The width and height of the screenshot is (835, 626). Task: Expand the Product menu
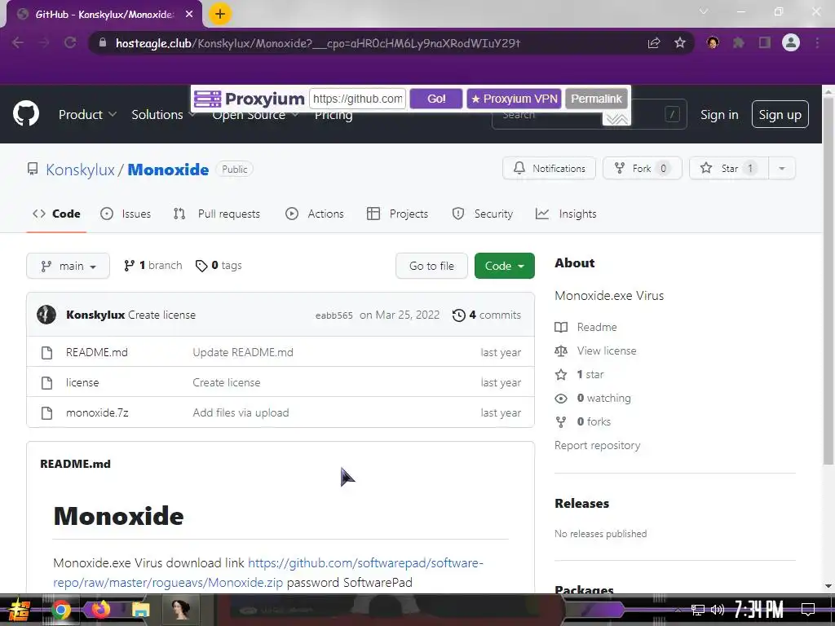pyautogui.click(x=87, y=114)
